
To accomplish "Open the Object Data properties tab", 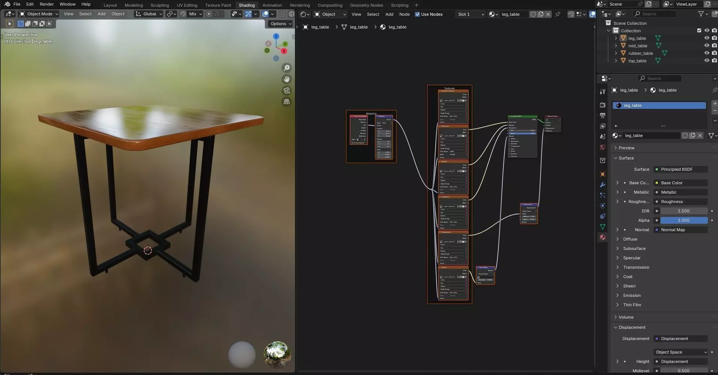I will [603, 227].
